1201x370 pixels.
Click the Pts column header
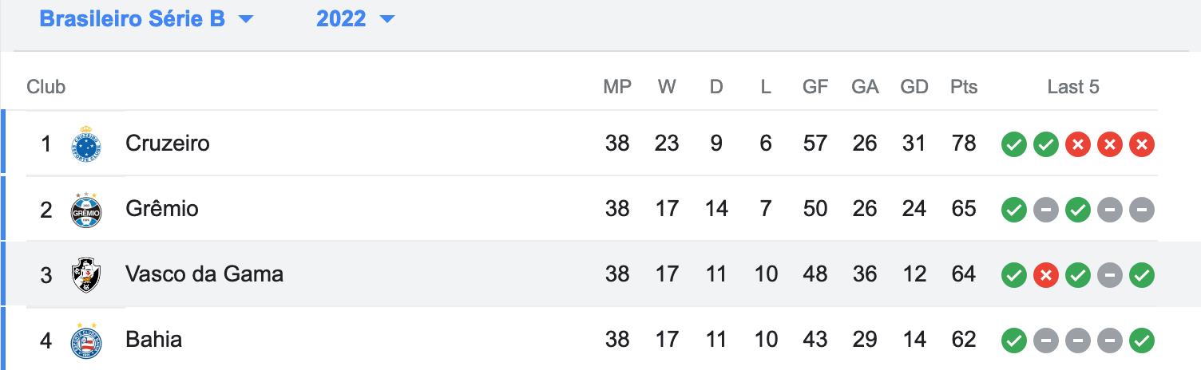[964, 87]
